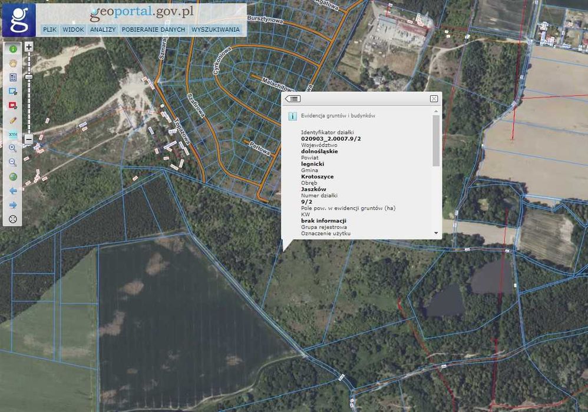Click the popup list-back icon
The height and width of the screenshot is (412, 588).
[293, 98]
